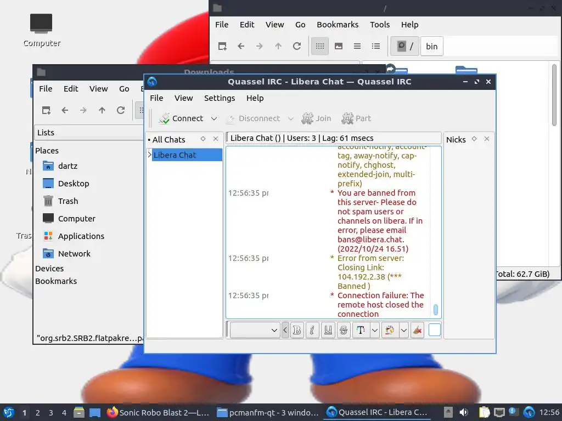Close the Nicks panel

coord(487,139)
